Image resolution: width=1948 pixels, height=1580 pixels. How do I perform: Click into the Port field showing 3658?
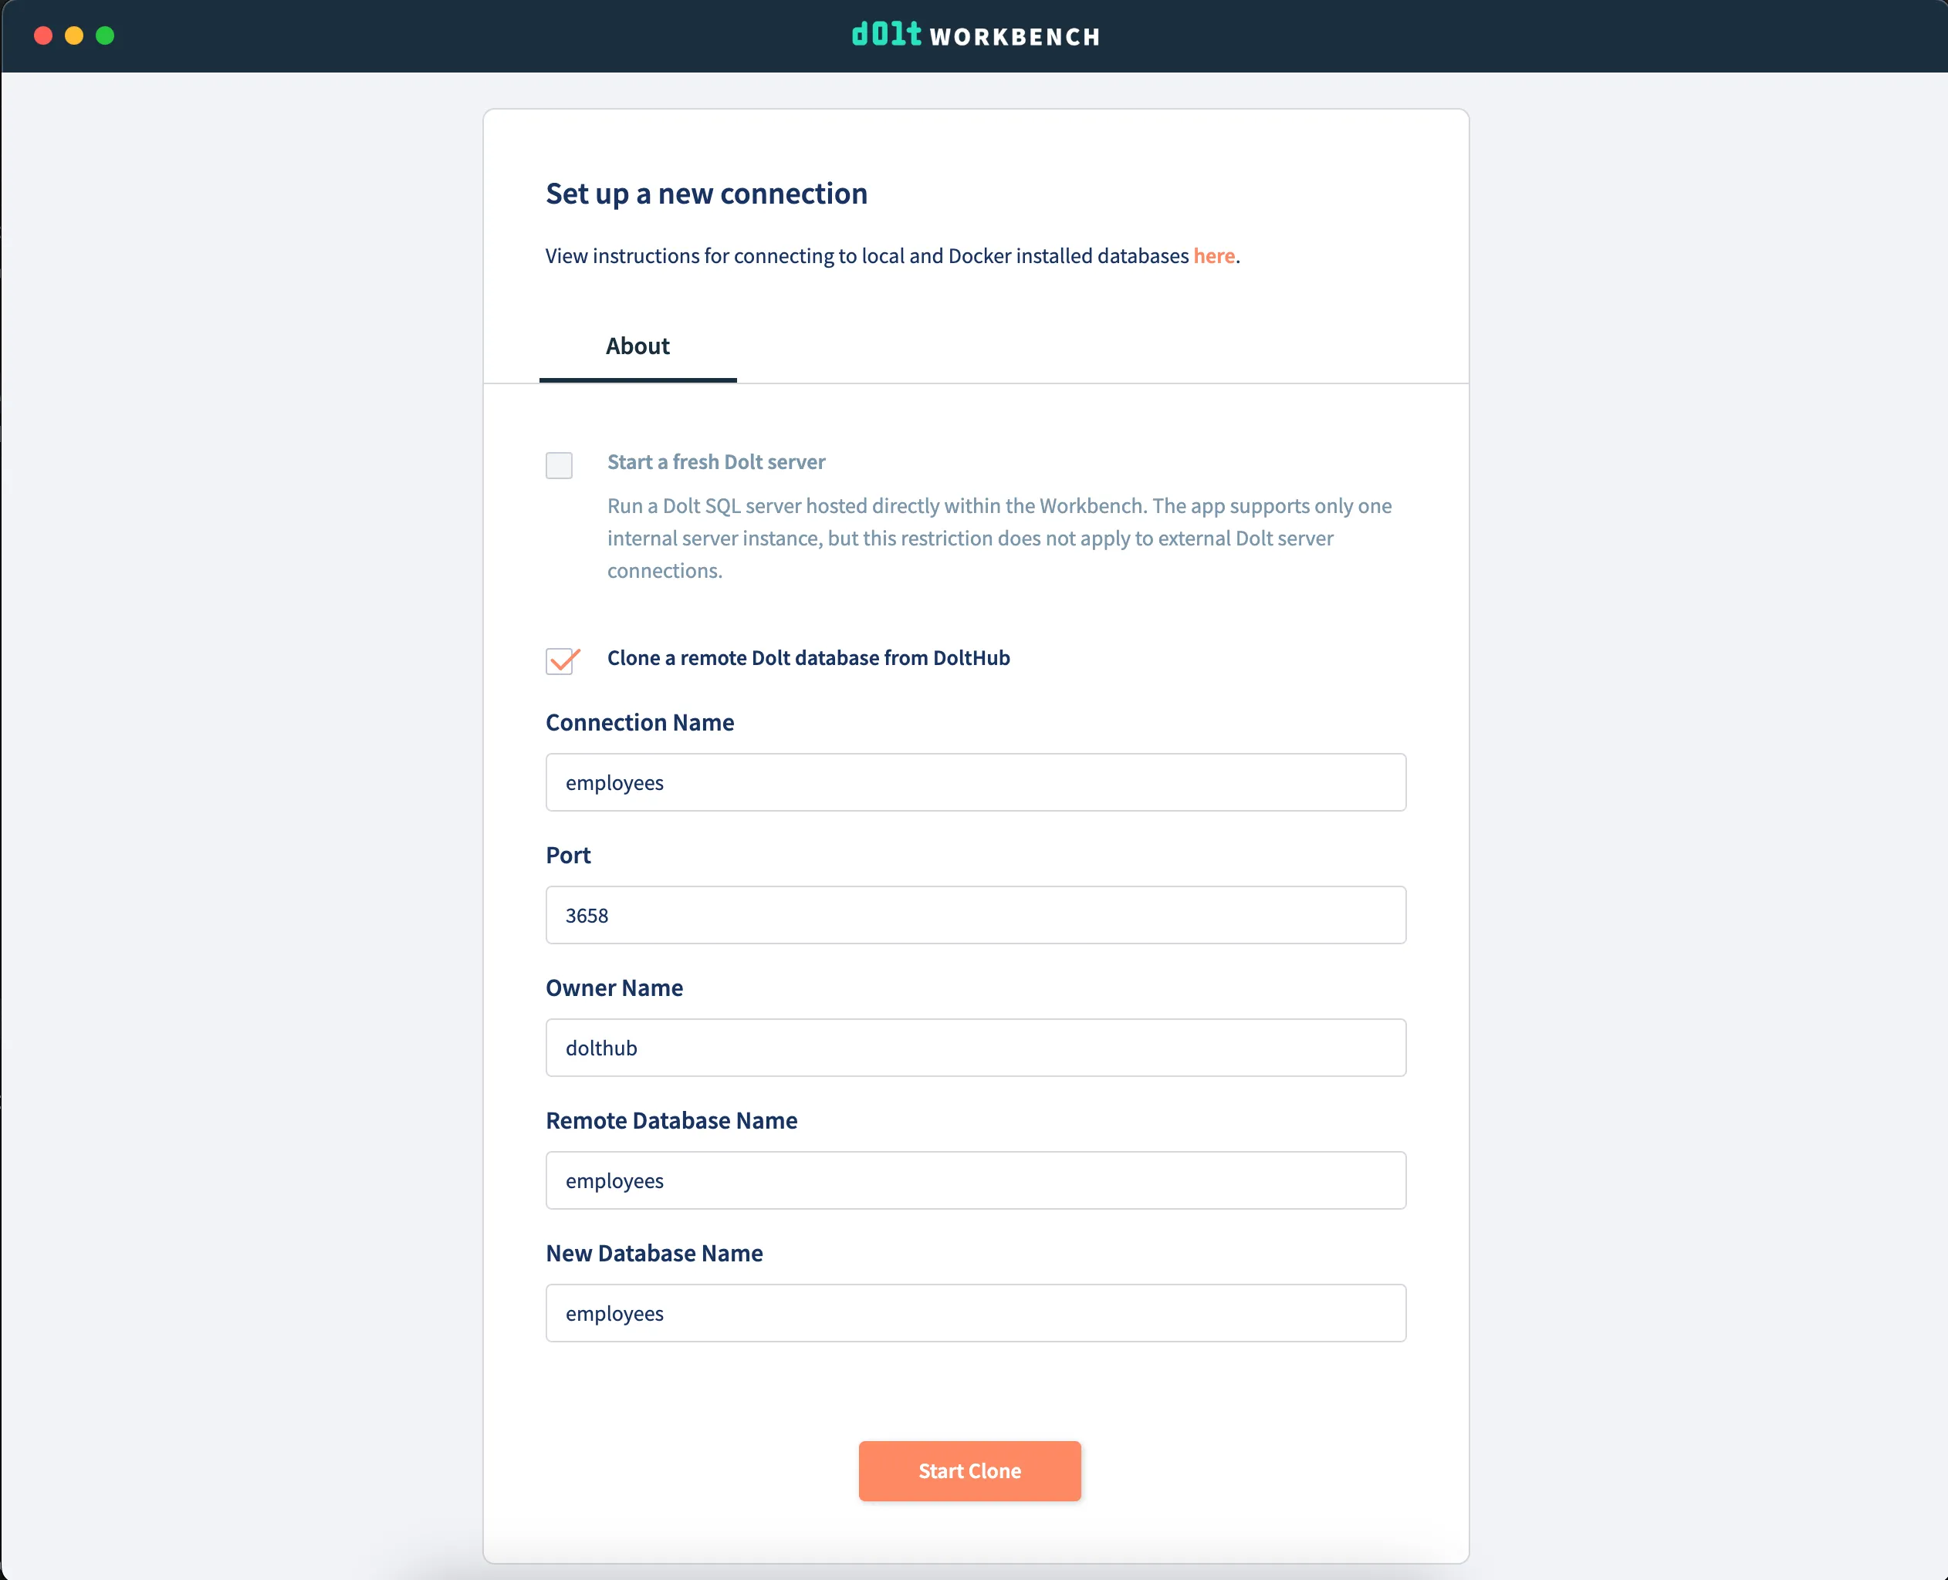coord(975,916)
